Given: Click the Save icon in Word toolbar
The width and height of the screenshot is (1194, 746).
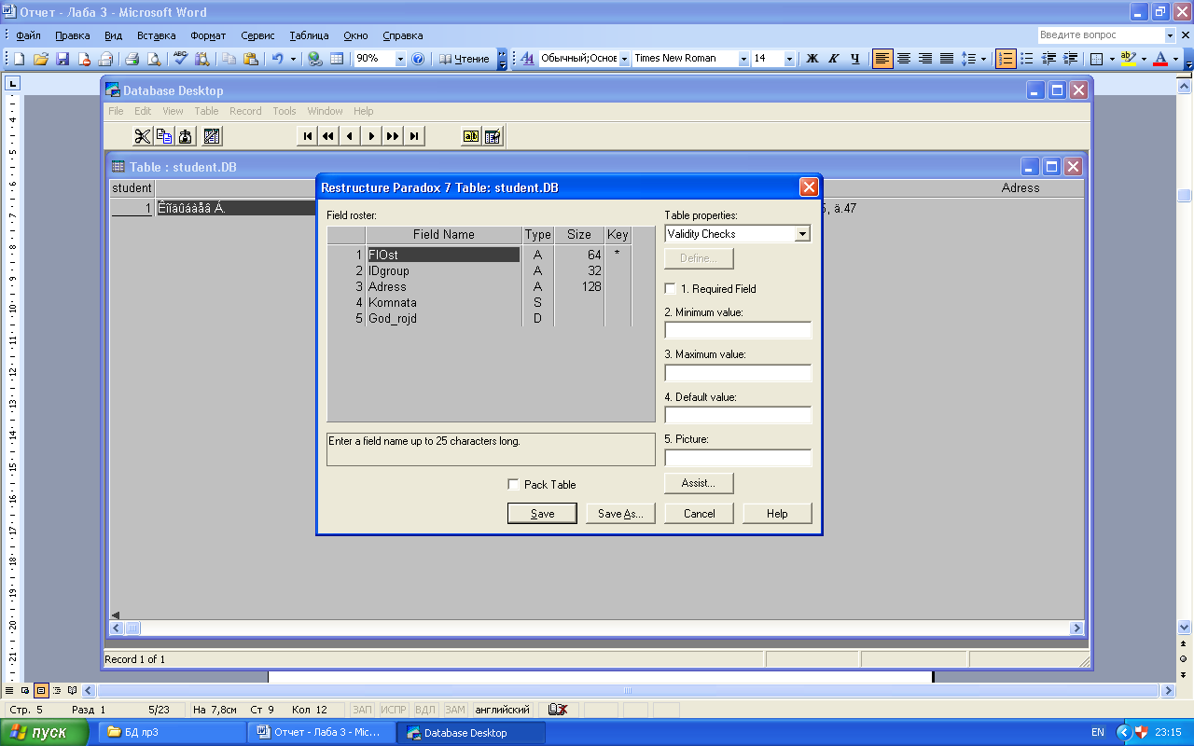Looking at the screenshot, I should click(62, 59).
